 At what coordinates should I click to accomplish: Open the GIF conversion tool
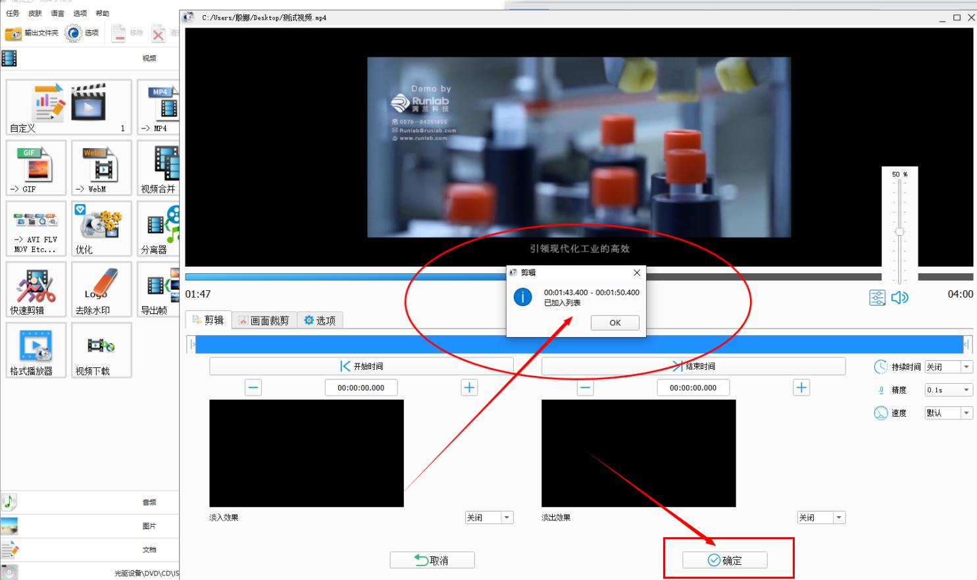coord(36,168)
